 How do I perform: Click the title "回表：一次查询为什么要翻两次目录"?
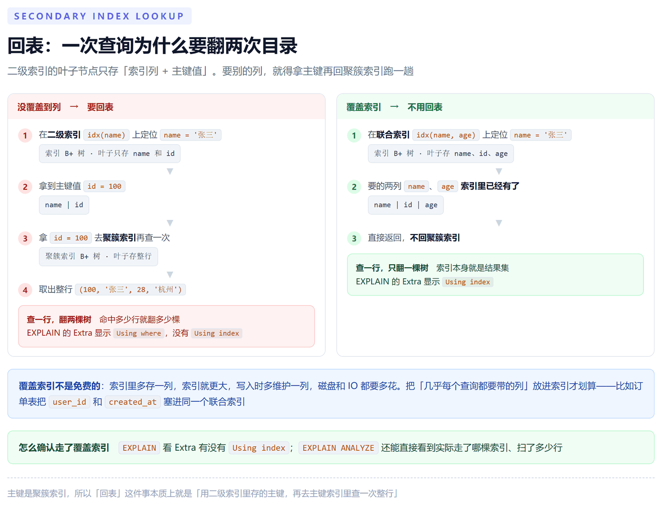coord(153,46)
